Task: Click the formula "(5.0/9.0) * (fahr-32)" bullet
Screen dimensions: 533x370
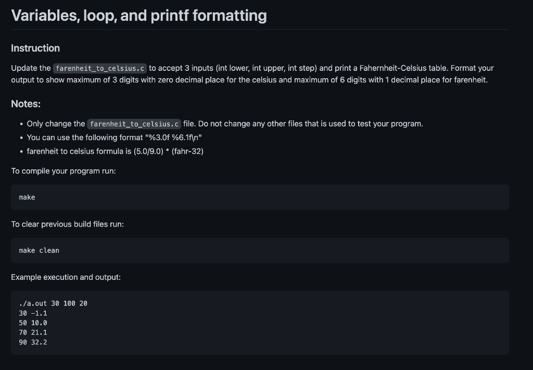Action: pos(115,151)
